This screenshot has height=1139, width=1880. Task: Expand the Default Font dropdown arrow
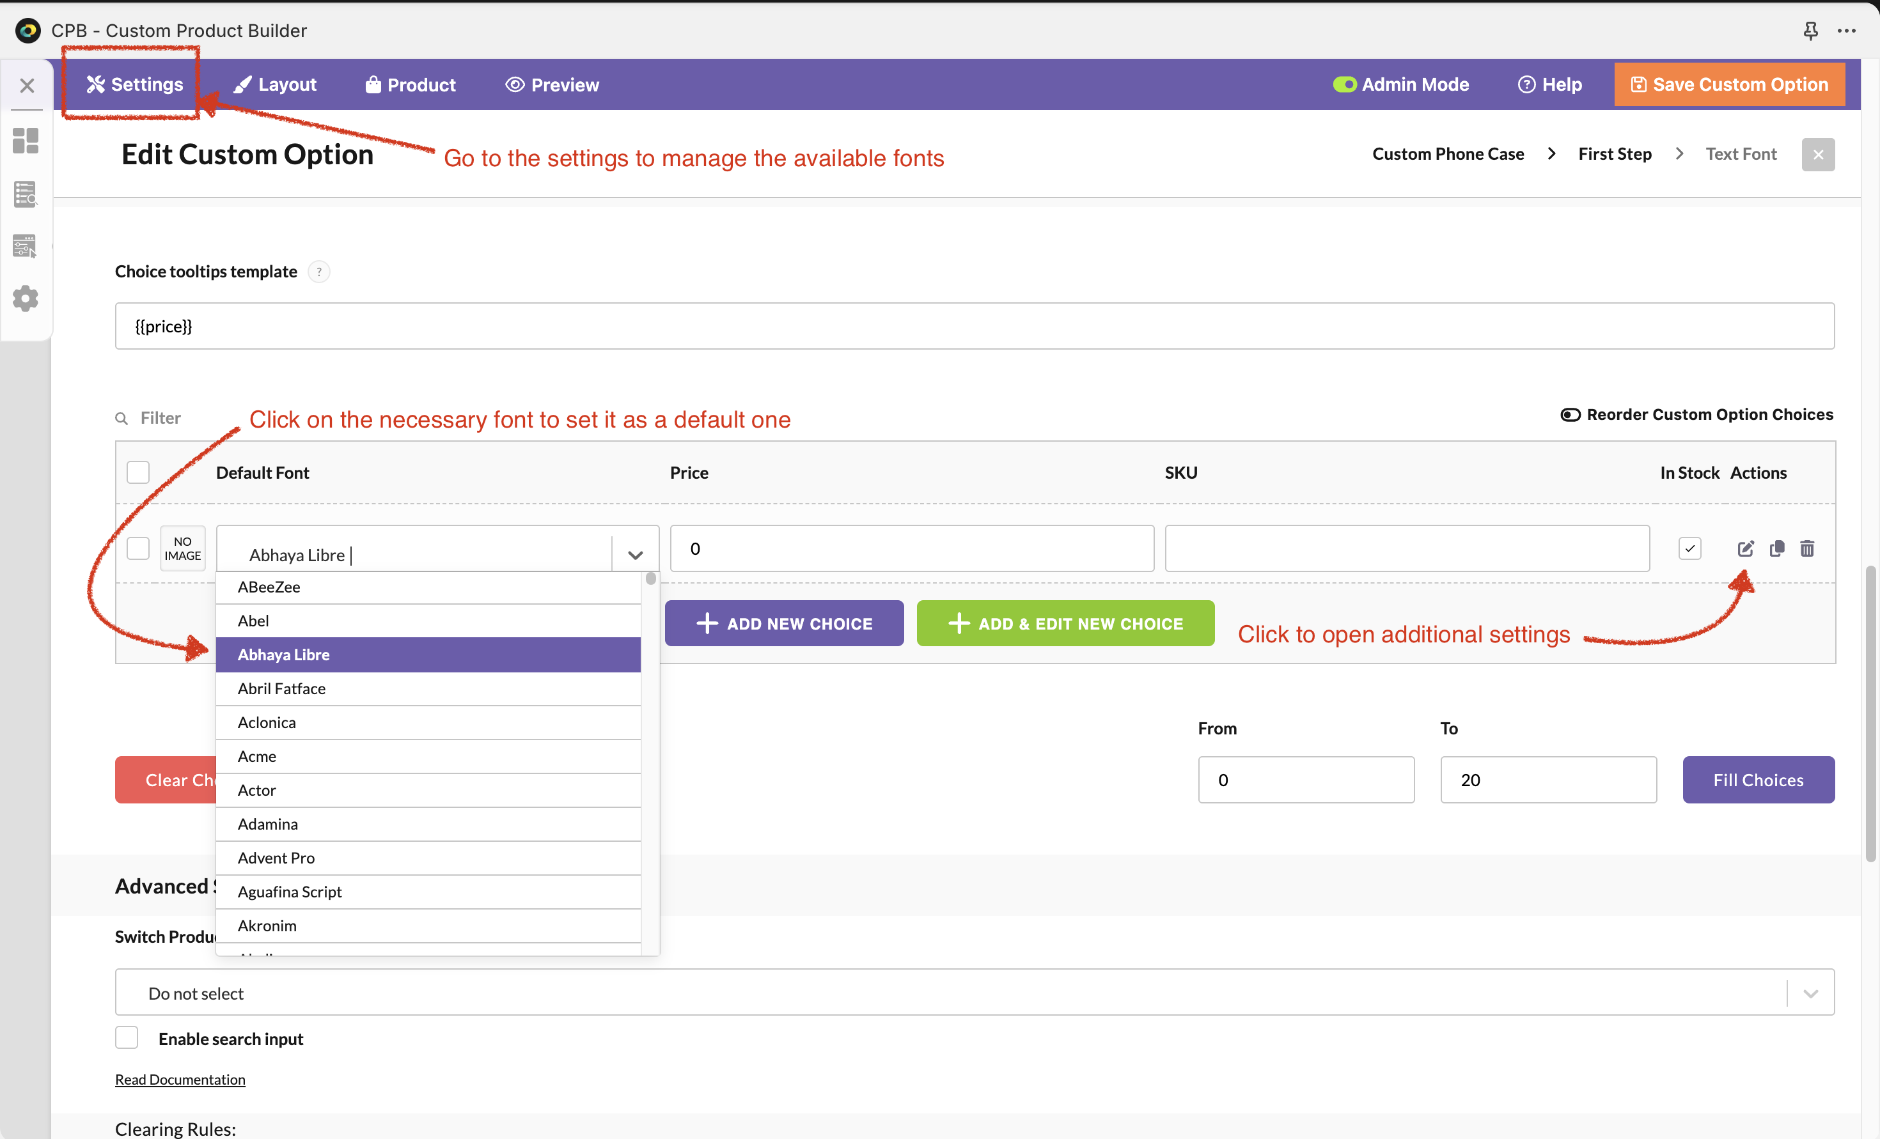point(635,555)
